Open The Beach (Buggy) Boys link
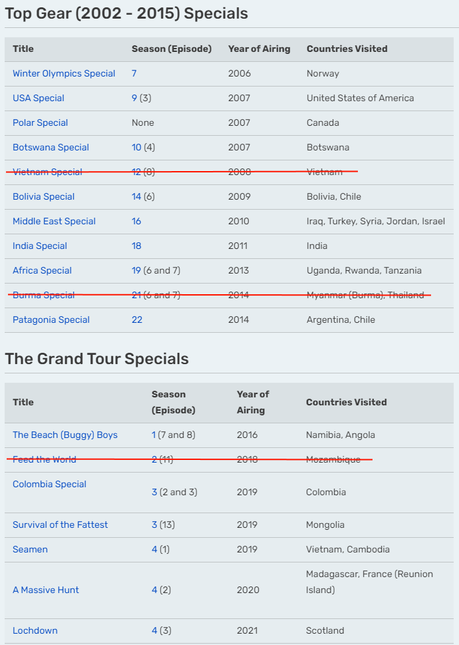Viewport: 459px width, 645px height. click(x=65, y=435)
